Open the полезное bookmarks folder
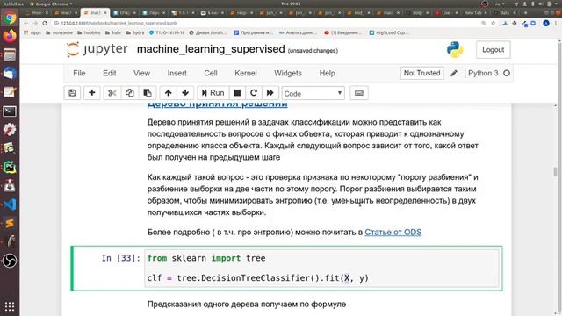 [59, 32]
